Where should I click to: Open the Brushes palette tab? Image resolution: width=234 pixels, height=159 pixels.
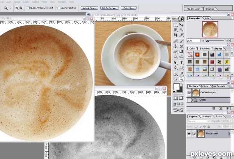pyautogui.click(x=209, y=9)
